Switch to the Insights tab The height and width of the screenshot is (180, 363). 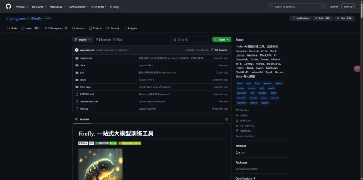tap(130, 28)
